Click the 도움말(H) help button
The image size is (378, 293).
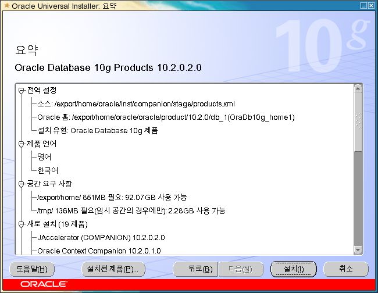[x=32, y=269]
